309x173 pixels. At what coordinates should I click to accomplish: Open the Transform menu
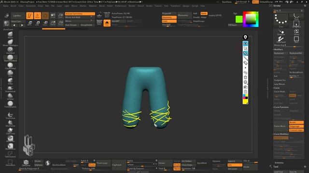(175, 6)
